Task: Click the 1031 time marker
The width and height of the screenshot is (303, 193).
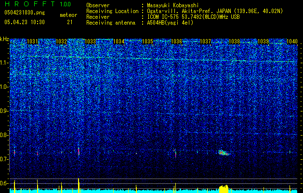Action: click(x=32, y=41)
